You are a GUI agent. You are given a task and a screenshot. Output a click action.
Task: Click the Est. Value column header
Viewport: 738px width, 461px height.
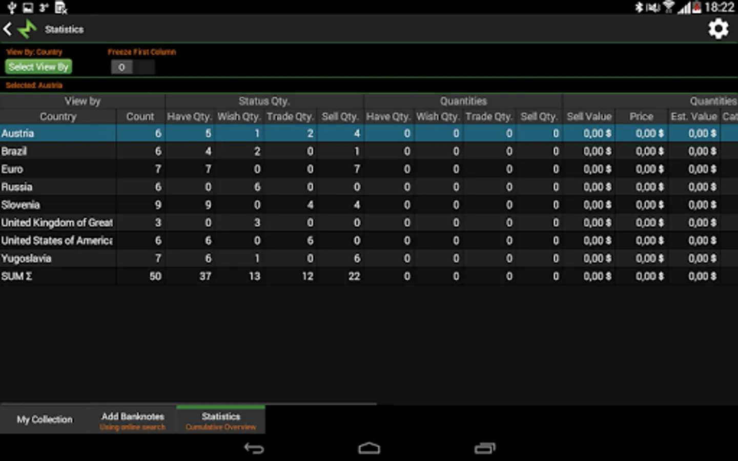tap(694, 117)
